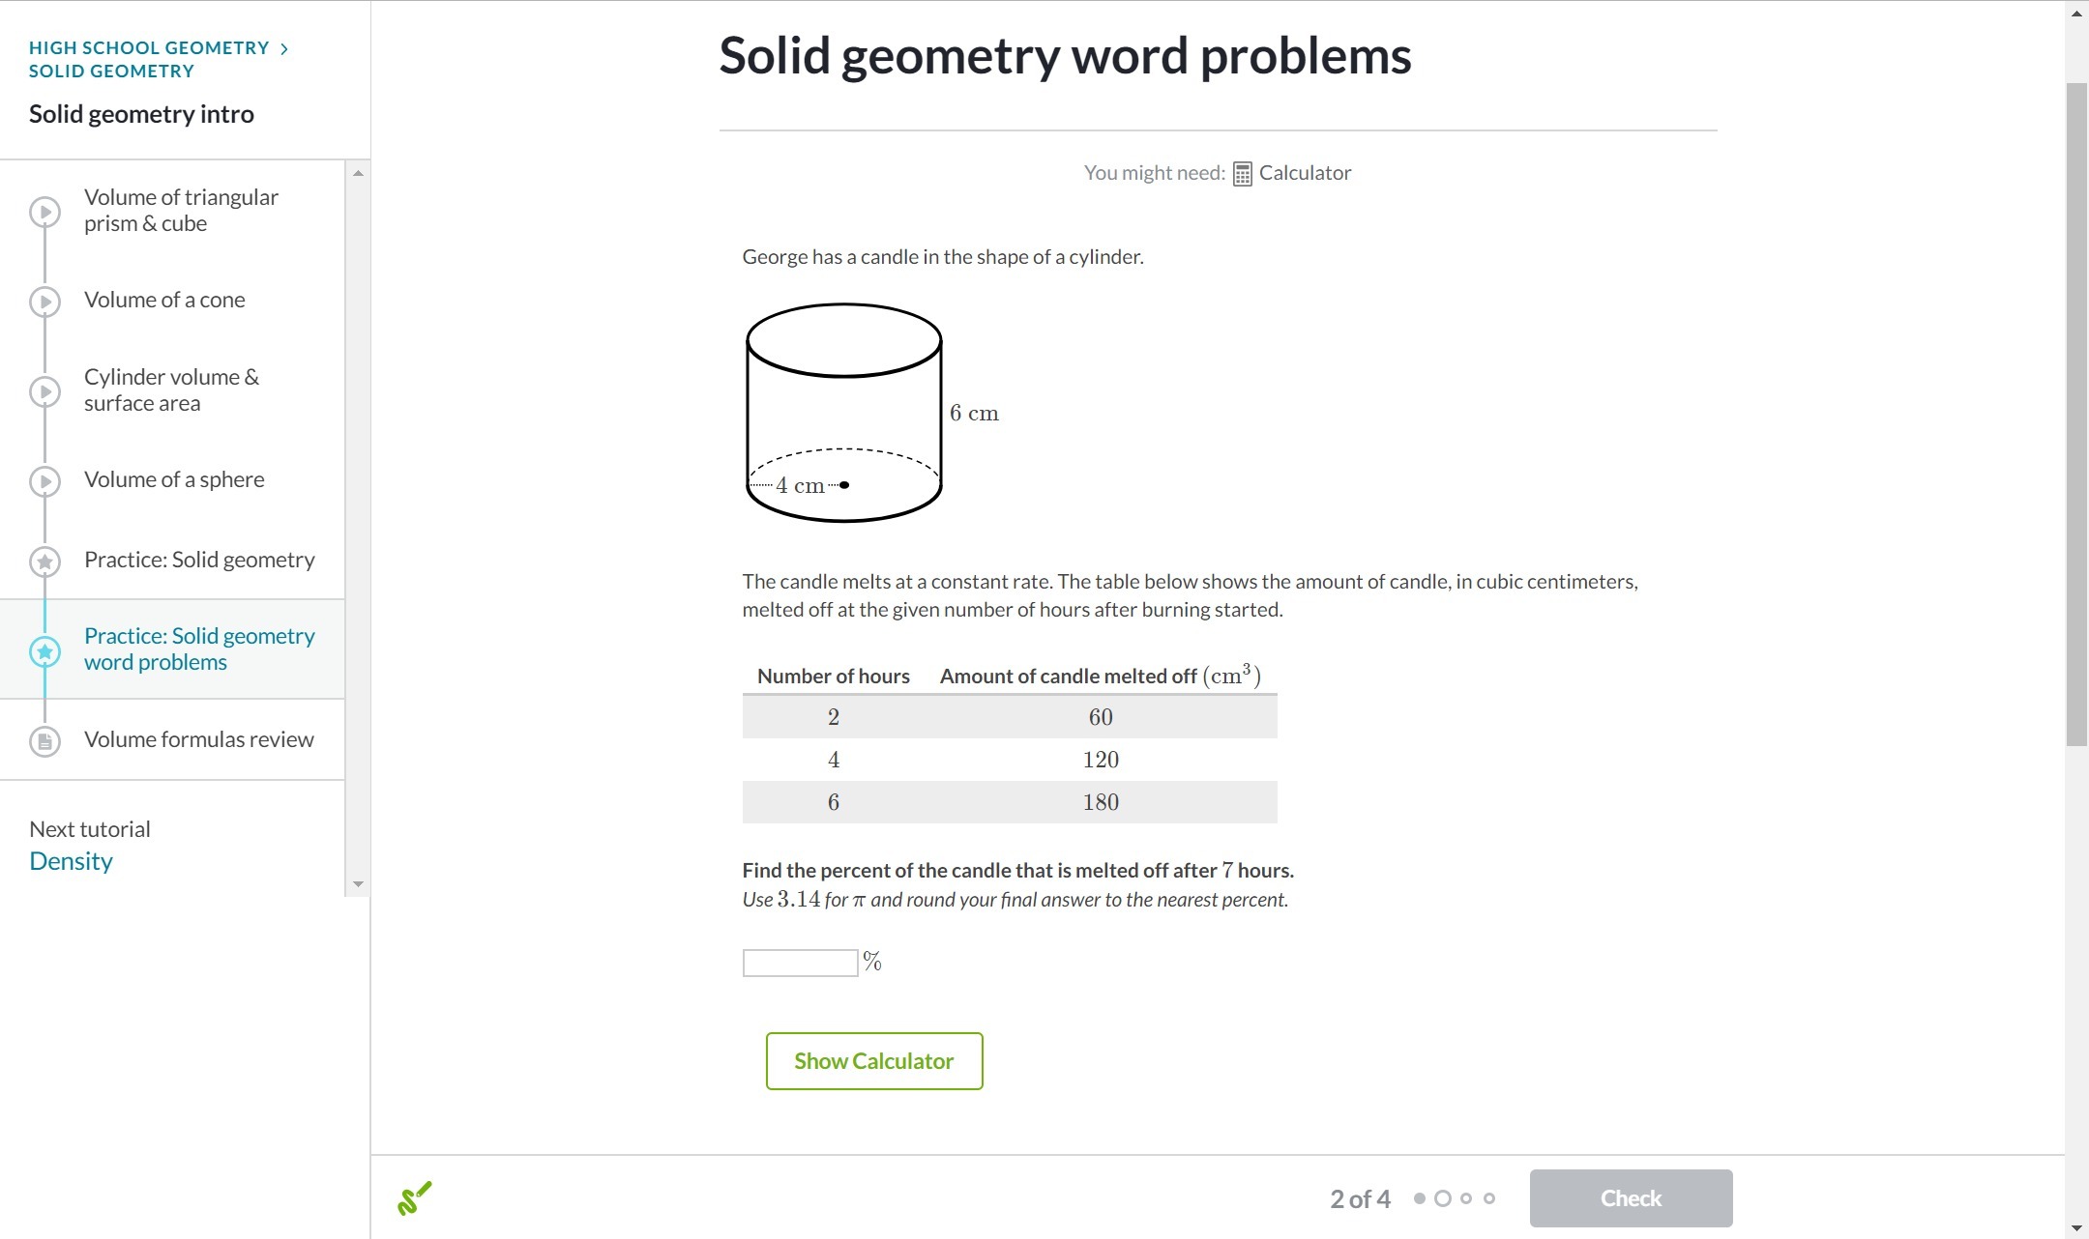2089x1239 pixels.
Task: Open the High School Geometry breadcrumb link
Action: (149, 47)
